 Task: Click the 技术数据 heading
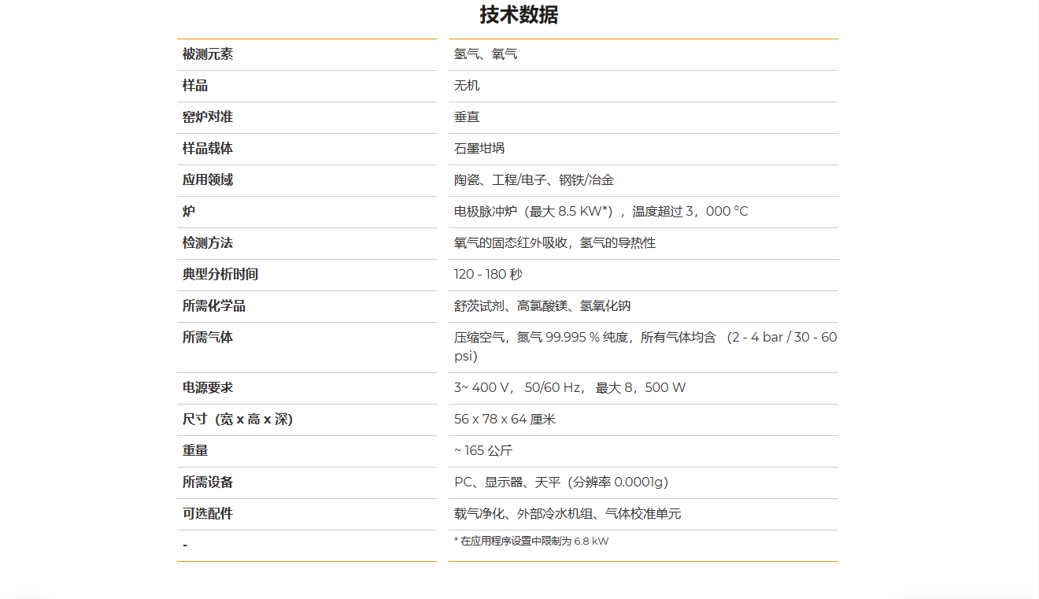point(519,15)
